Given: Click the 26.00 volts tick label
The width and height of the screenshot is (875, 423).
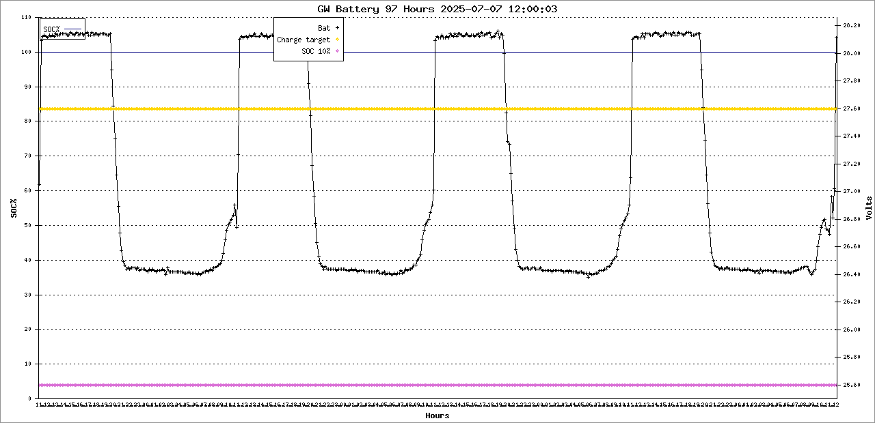Looking at the screenshot, I should click(851, 330).
